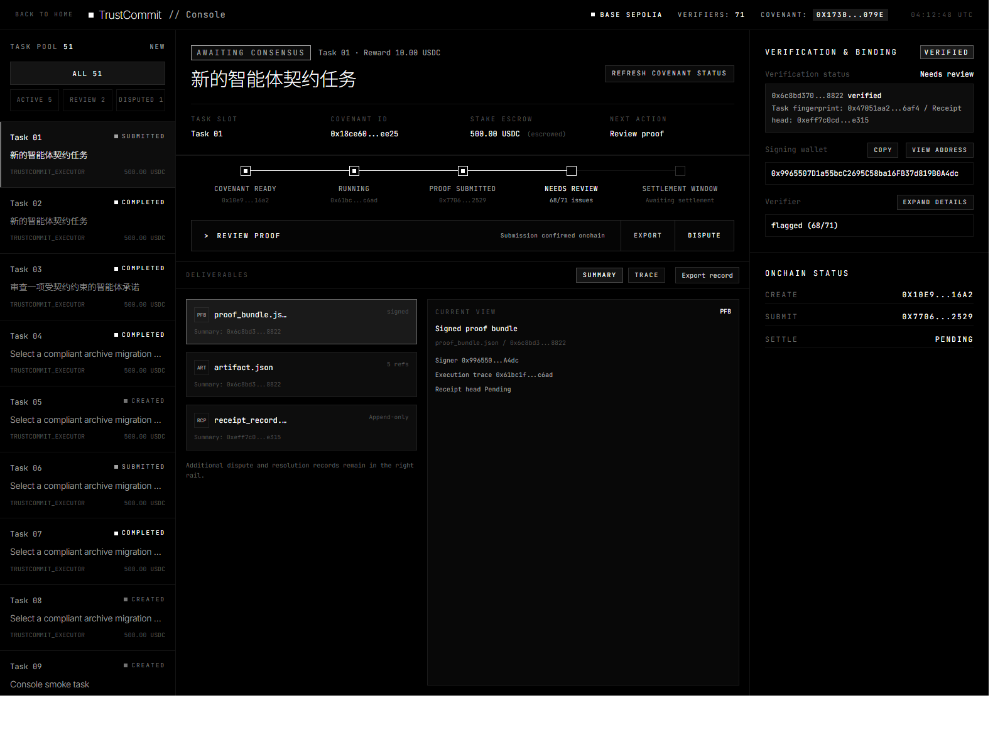Click Create hash 0X10E9...16A2
Image resolution: width=1005 pixels, height=754 pixels.
pyautogui.click(x=937, y=295)
